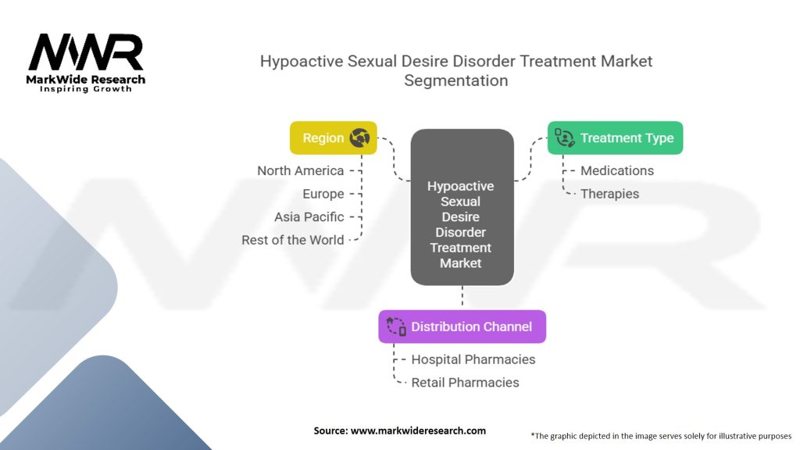Select Retail Pharmacies under Distribution Channel
The height and width of the screenshot is (450, 800).
[x=465, y=382]
